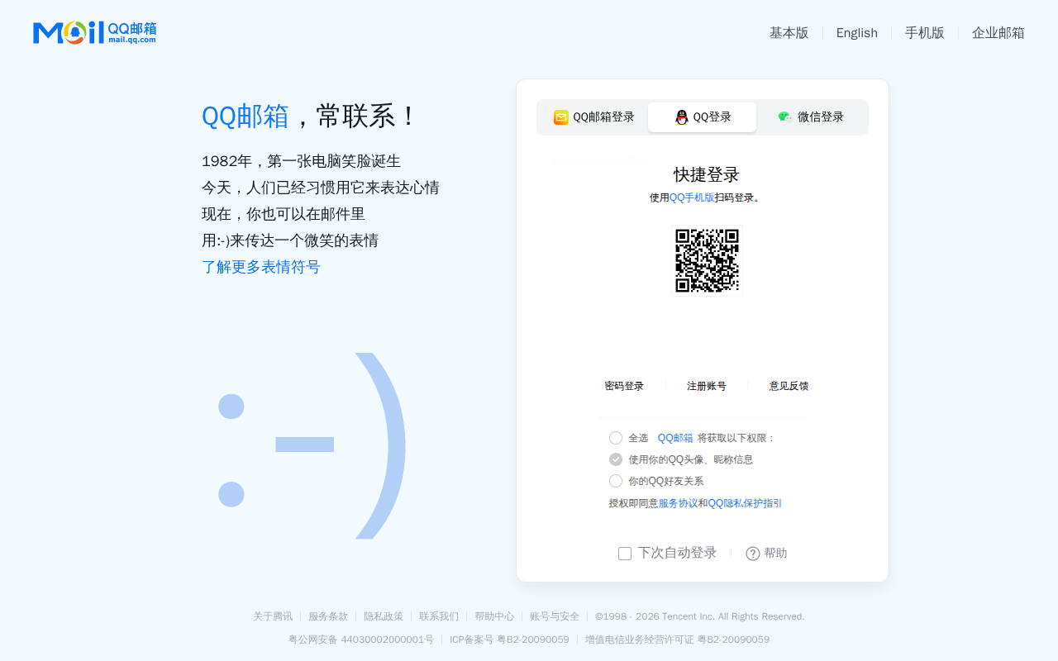The width and height of the screenshot is (1058, 661).
Task: Click the large smiley emoticon graphic
Action: tap(312, 446)
